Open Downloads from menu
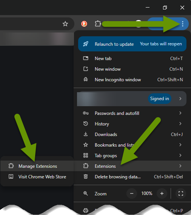 (132, 135)
